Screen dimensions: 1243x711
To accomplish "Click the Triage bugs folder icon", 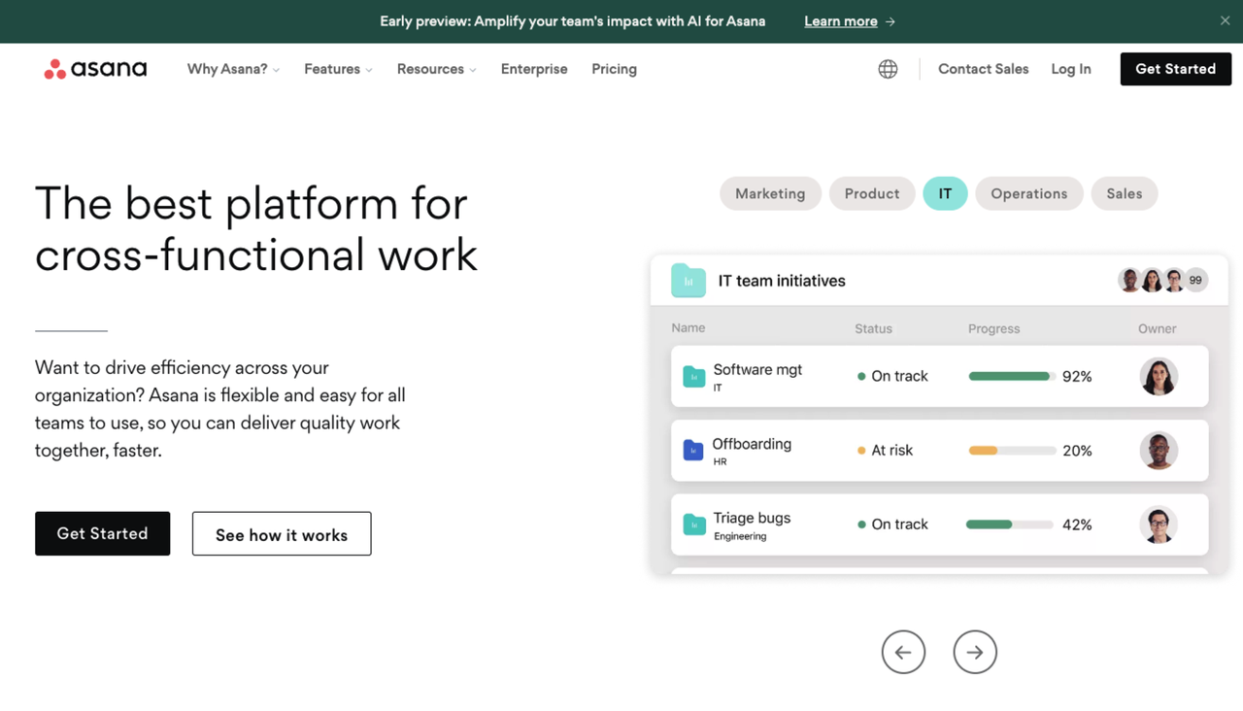I will click(x=693, y=525).
